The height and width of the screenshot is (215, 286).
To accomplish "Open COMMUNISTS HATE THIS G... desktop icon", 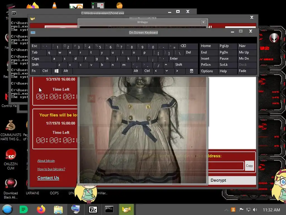I will pos(11,130).
